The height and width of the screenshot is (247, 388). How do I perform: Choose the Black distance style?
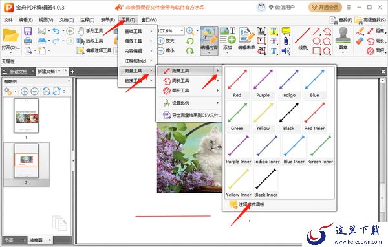tap(289, 116)
